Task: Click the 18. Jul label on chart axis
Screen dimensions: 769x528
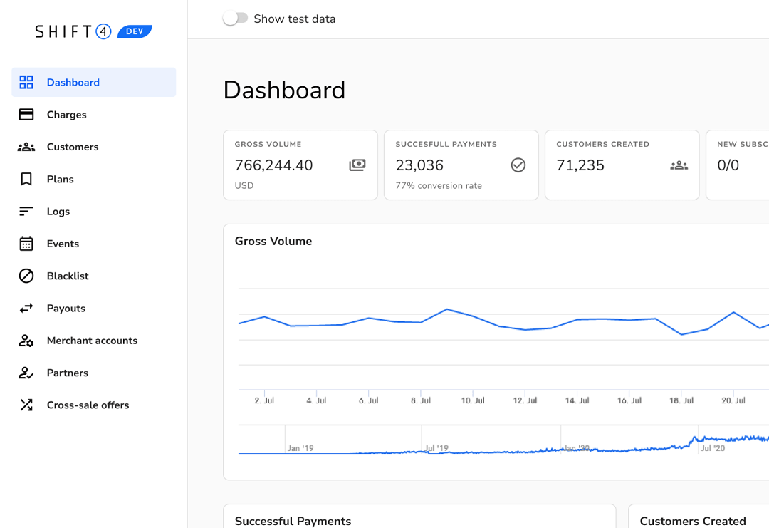Action: (681, 400)
